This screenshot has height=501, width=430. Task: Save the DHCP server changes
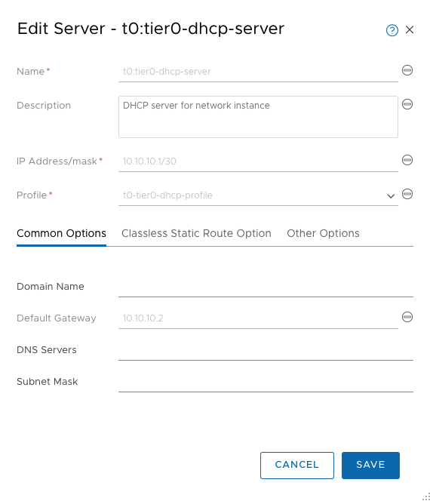(x=370, y=466)
